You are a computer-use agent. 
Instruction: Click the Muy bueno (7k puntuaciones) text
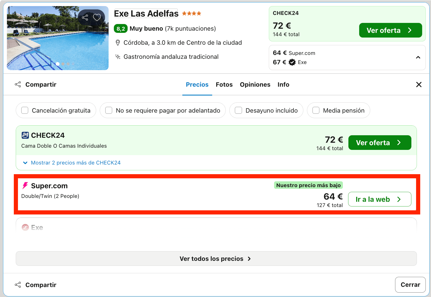(x=173, y=29)
